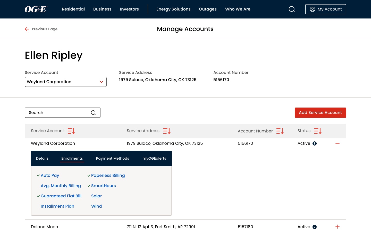Click the Service Address column header
The height and width of the screenshot is (231, 371).
point(143,131)
